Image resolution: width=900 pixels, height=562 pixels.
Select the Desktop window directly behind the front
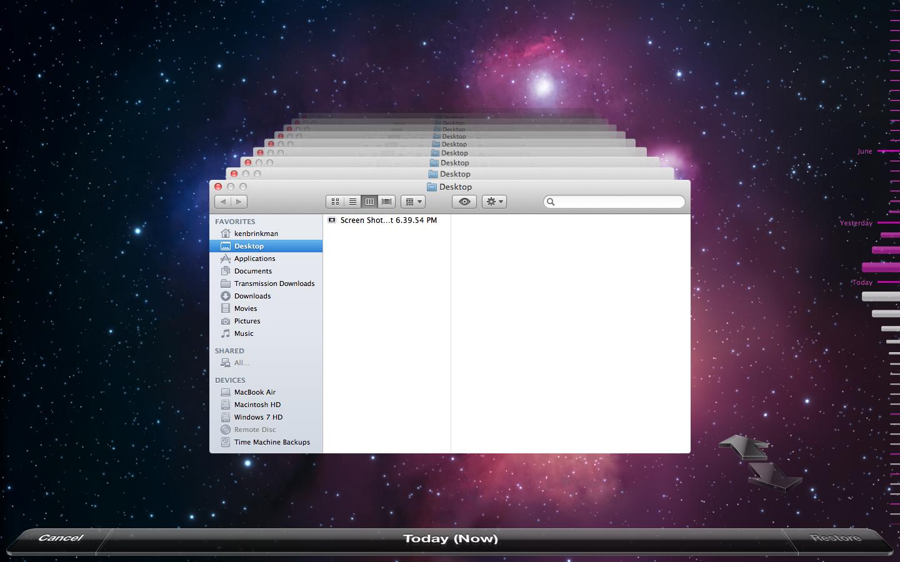click(450, 174)
